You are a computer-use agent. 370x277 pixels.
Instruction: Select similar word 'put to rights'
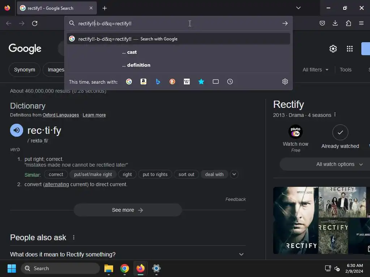click(x=155, y=174)
